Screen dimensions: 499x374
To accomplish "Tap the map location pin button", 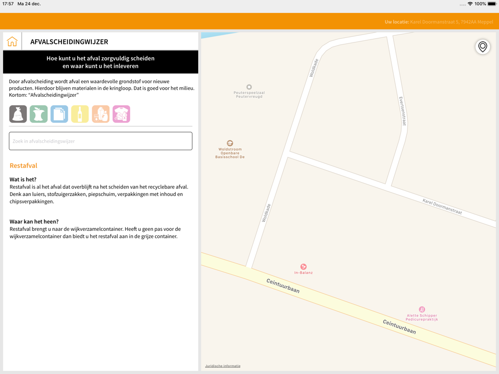I will pos(483,47).
